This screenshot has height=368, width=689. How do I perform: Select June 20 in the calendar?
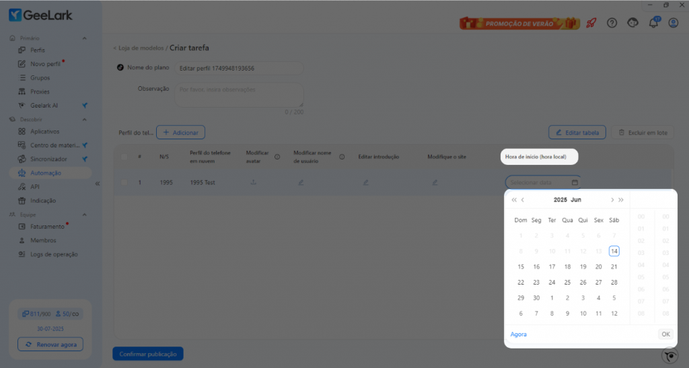coord(598,266)
